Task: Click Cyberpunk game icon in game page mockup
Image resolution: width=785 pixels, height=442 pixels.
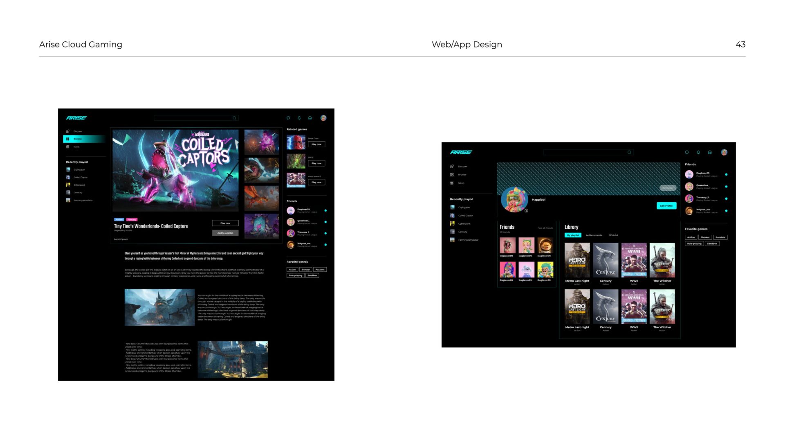Action: [68, 185]
